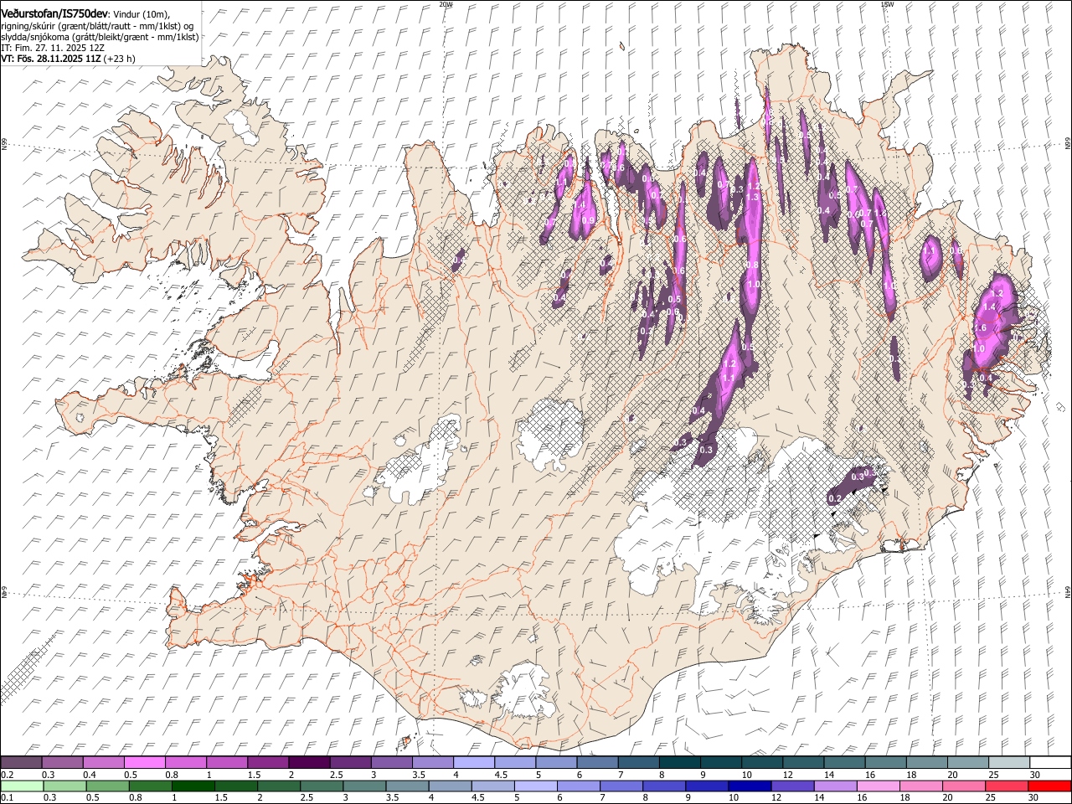Select the 2 darkest purple snow-scale swatch
This screenshot has width=1072, height=804.
pos(308,762)
